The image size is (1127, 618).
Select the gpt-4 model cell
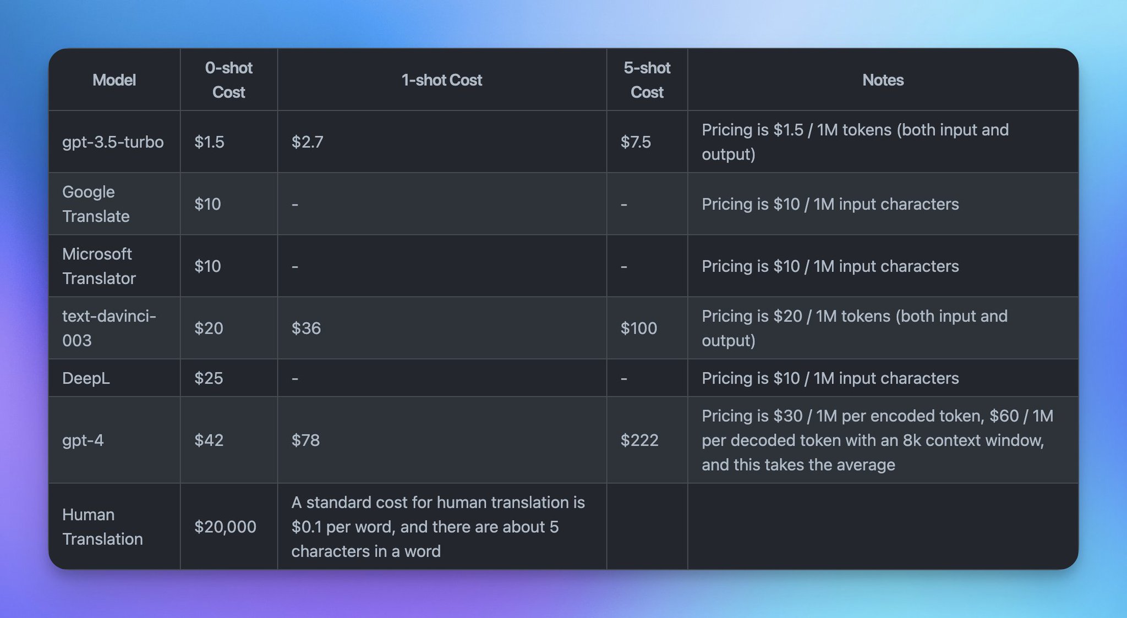[83, 440]
